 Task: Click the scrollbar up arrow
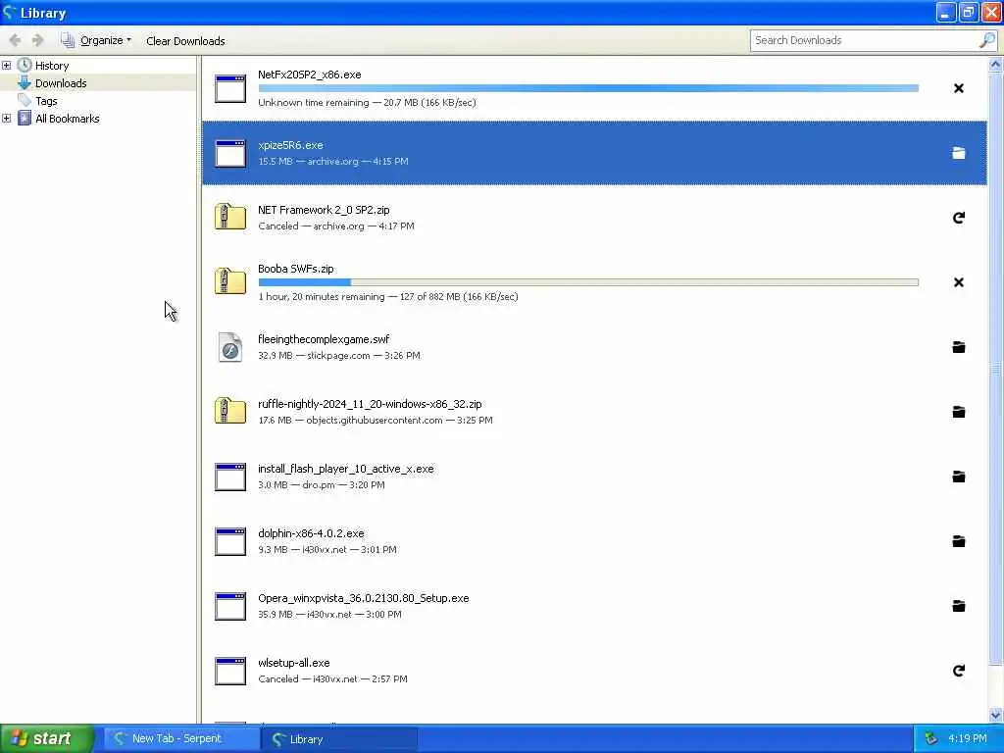coord(996,64)
